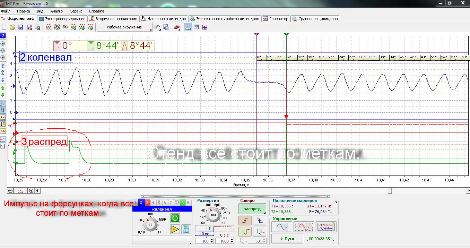
Task: Click the voltage range knob showing 3В
Action: click(151, 224)
